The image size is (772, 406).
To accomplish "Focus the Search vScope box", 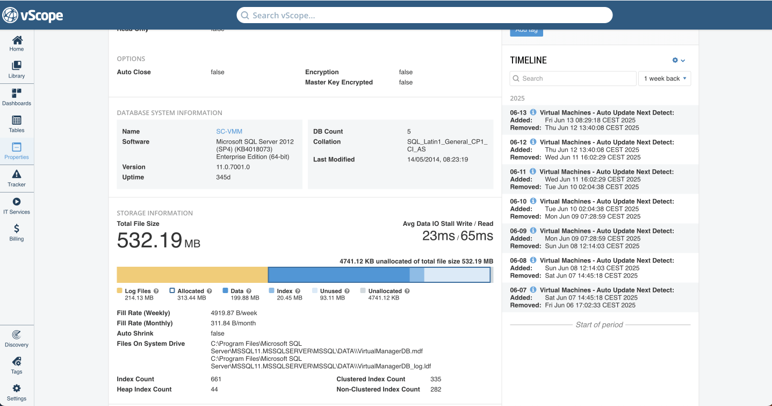I will point(424,15).
